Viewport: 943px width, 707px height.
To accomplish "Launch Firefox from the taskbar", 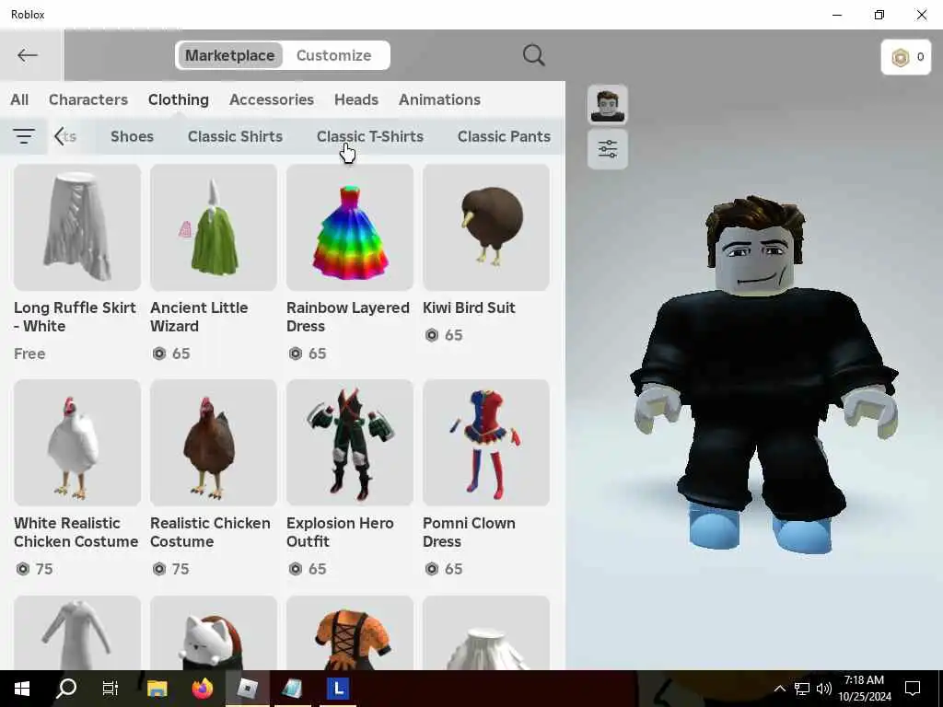I will click(203, 689).
